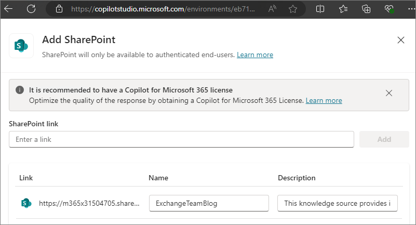Viewport: 416px width, 225px height.
Task: Dismiss the Copilot license recommendation banner
Action: coord(389,93)
